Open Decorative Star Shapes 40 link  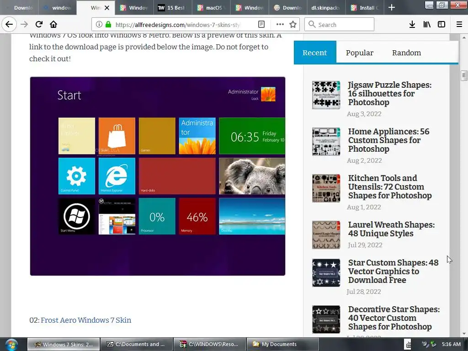point(394,318)
